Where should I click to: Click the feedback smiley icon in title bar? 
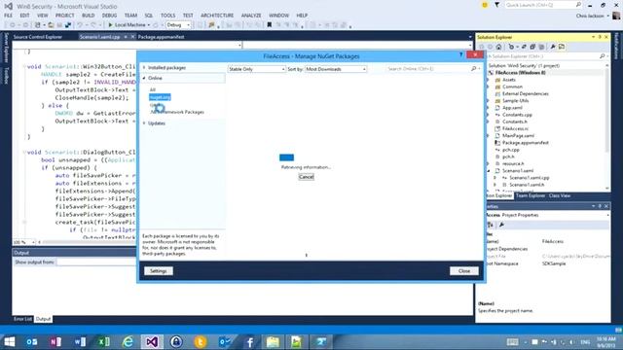[x=485, y=5]
